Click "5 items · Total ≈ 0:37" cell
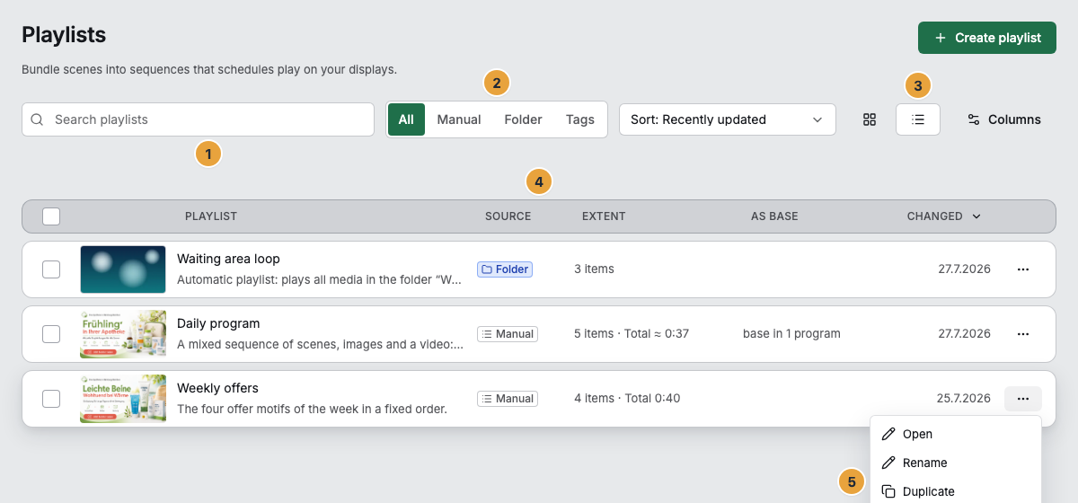The height and width of the screenshot is (503, 1078). tap(632, 334)
